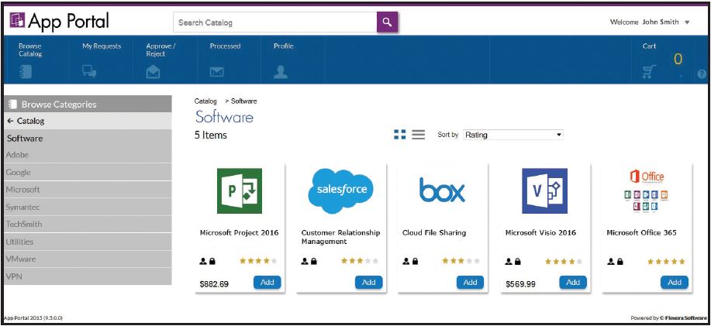Click the Salesforce cloud logo
Screen dimensions: 711x326
340,190
